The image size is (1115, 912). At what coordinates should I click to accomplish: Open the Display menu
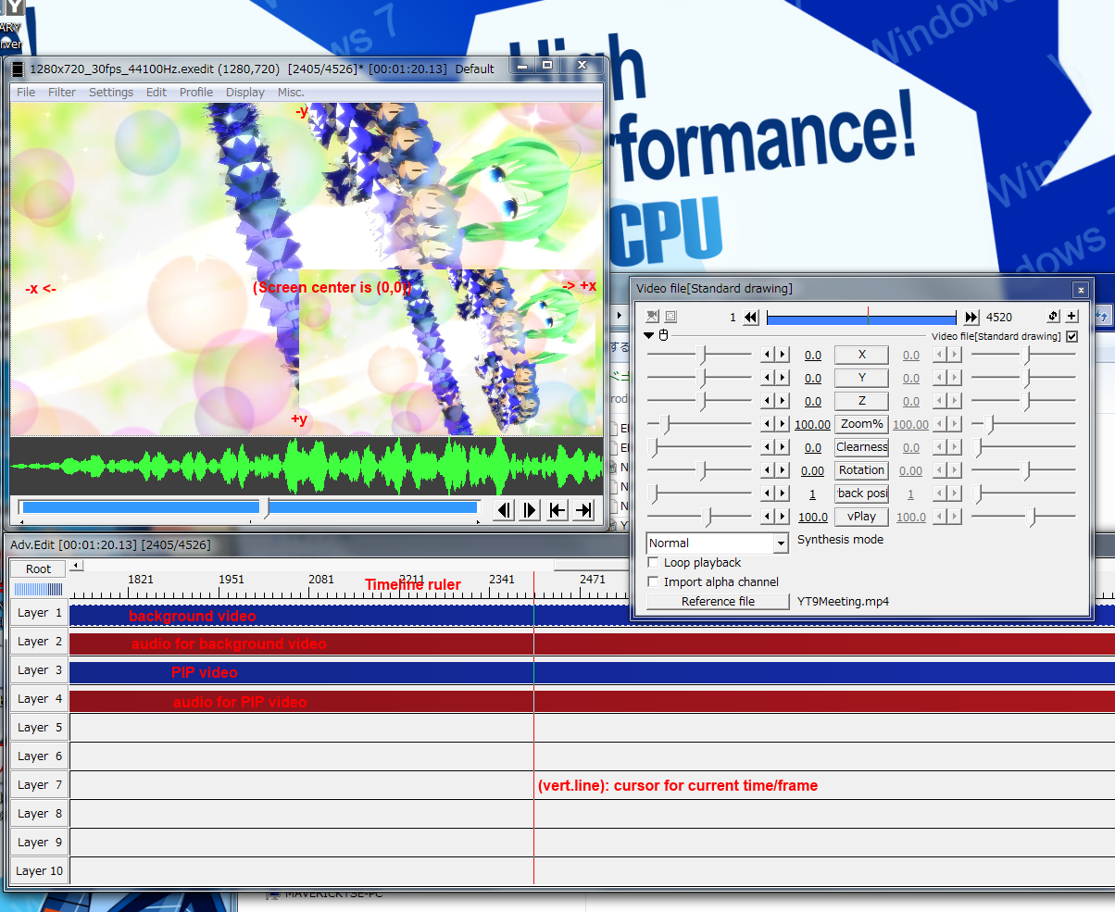tap(245, 93)
